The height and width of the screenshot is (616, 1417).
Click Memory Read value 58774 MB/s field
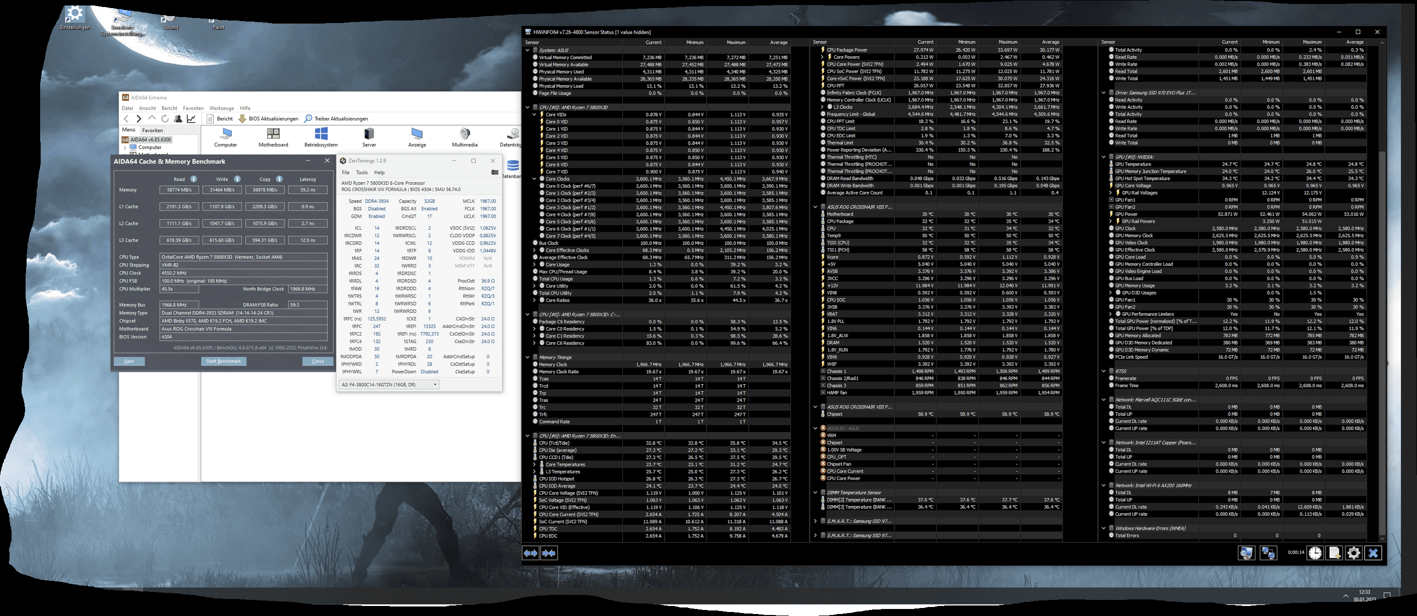pos(179,190)
